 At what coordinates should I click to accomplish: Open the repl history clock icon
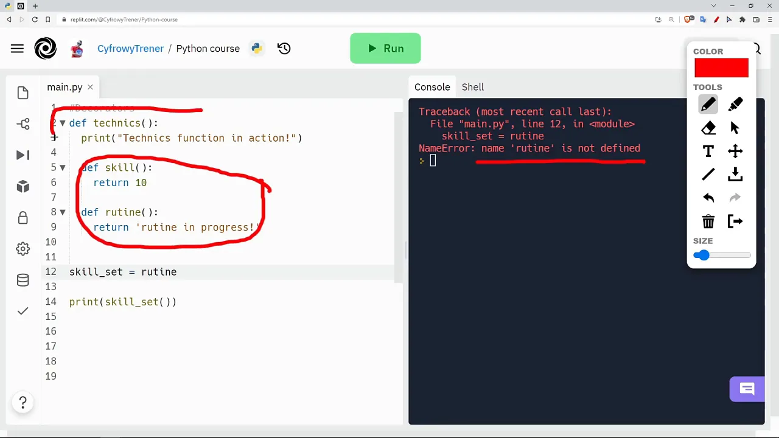[284, 49]
